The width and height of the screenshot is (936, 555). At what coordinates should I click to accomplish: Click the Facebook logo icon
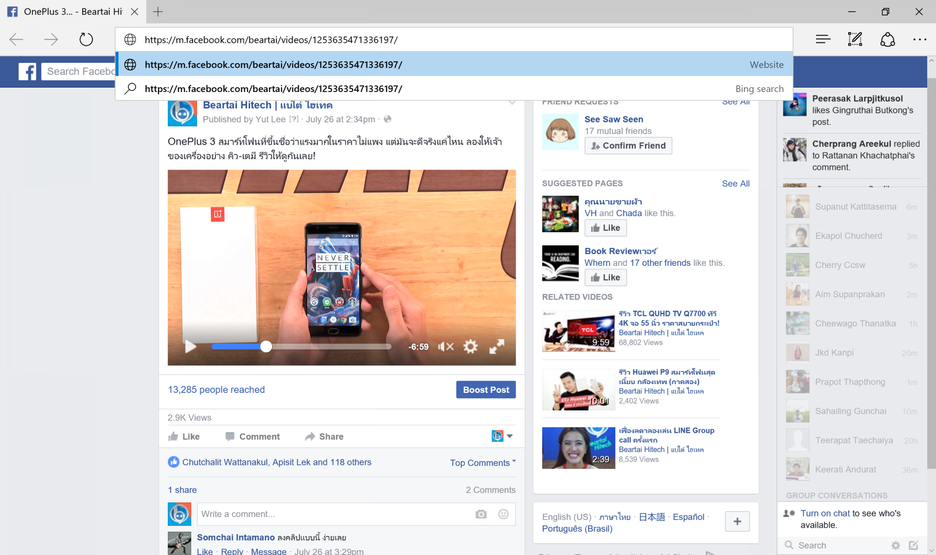(x=27, y=72)
